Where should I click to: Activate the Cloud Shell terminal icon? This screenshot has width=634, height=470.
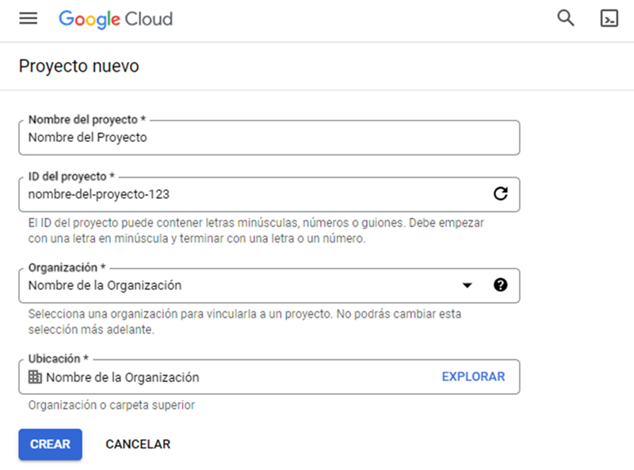(609, 18)
